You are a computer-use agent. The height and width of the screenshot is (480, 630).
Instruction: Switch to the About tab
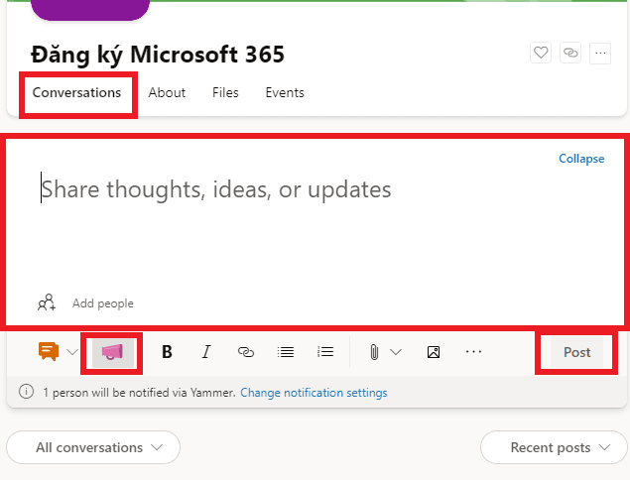(167, 93)
